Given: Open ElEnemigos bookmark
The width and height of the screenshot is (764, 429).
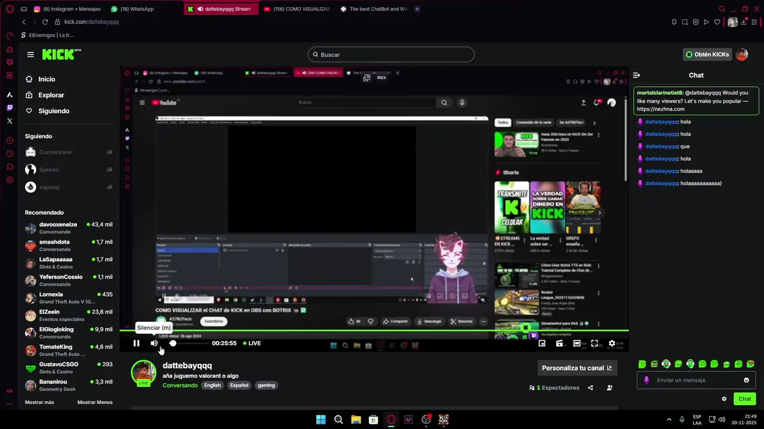Looking at the screenshot, I should 47,35.
